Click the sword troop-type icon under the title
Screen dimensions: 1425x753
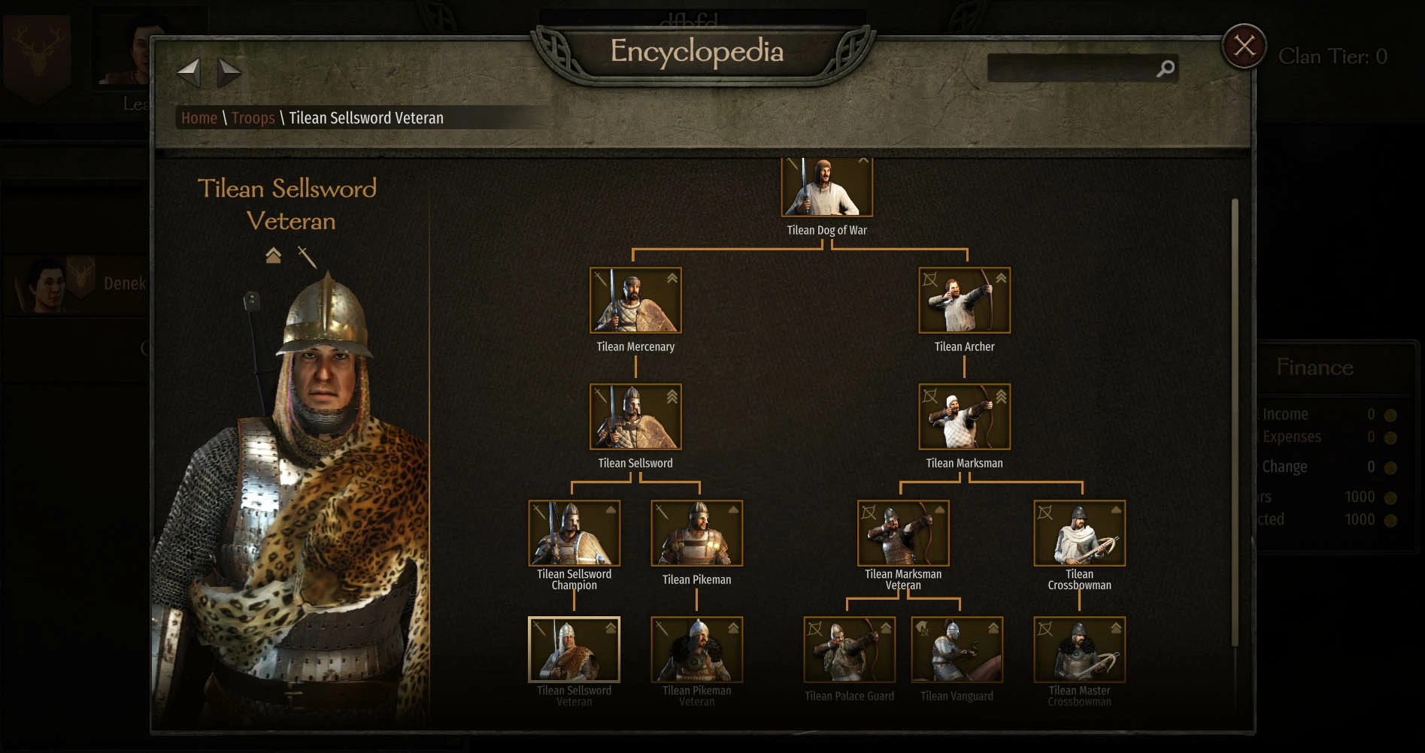coord(307,257)
